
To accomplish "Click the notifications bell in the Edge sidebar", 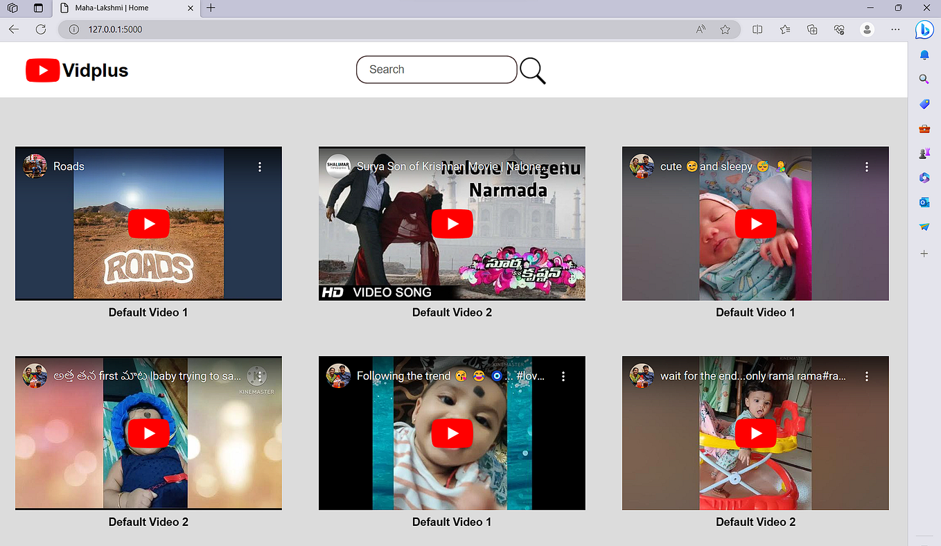I will point(924,54).
